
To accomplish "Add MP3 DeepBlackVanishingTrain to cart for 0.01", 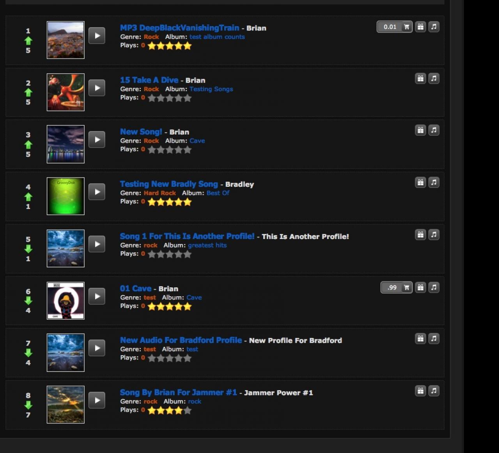I will [x=395, y=27].
